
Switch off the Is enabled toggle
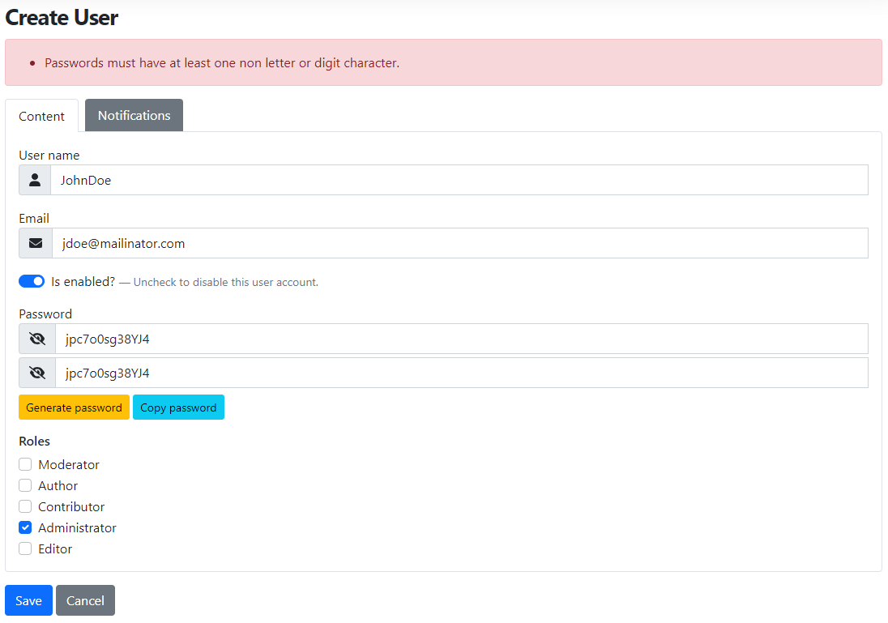[x=32, y=281]
